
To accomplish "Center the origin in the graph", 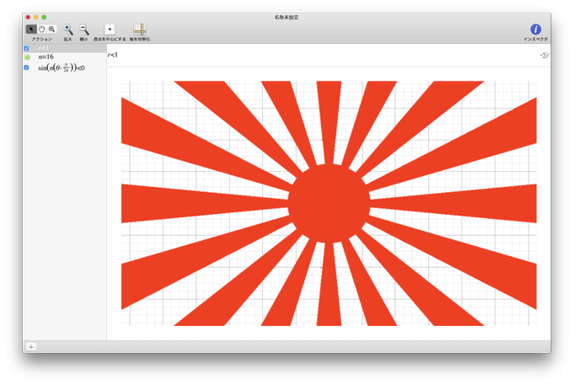I will 110,29.
